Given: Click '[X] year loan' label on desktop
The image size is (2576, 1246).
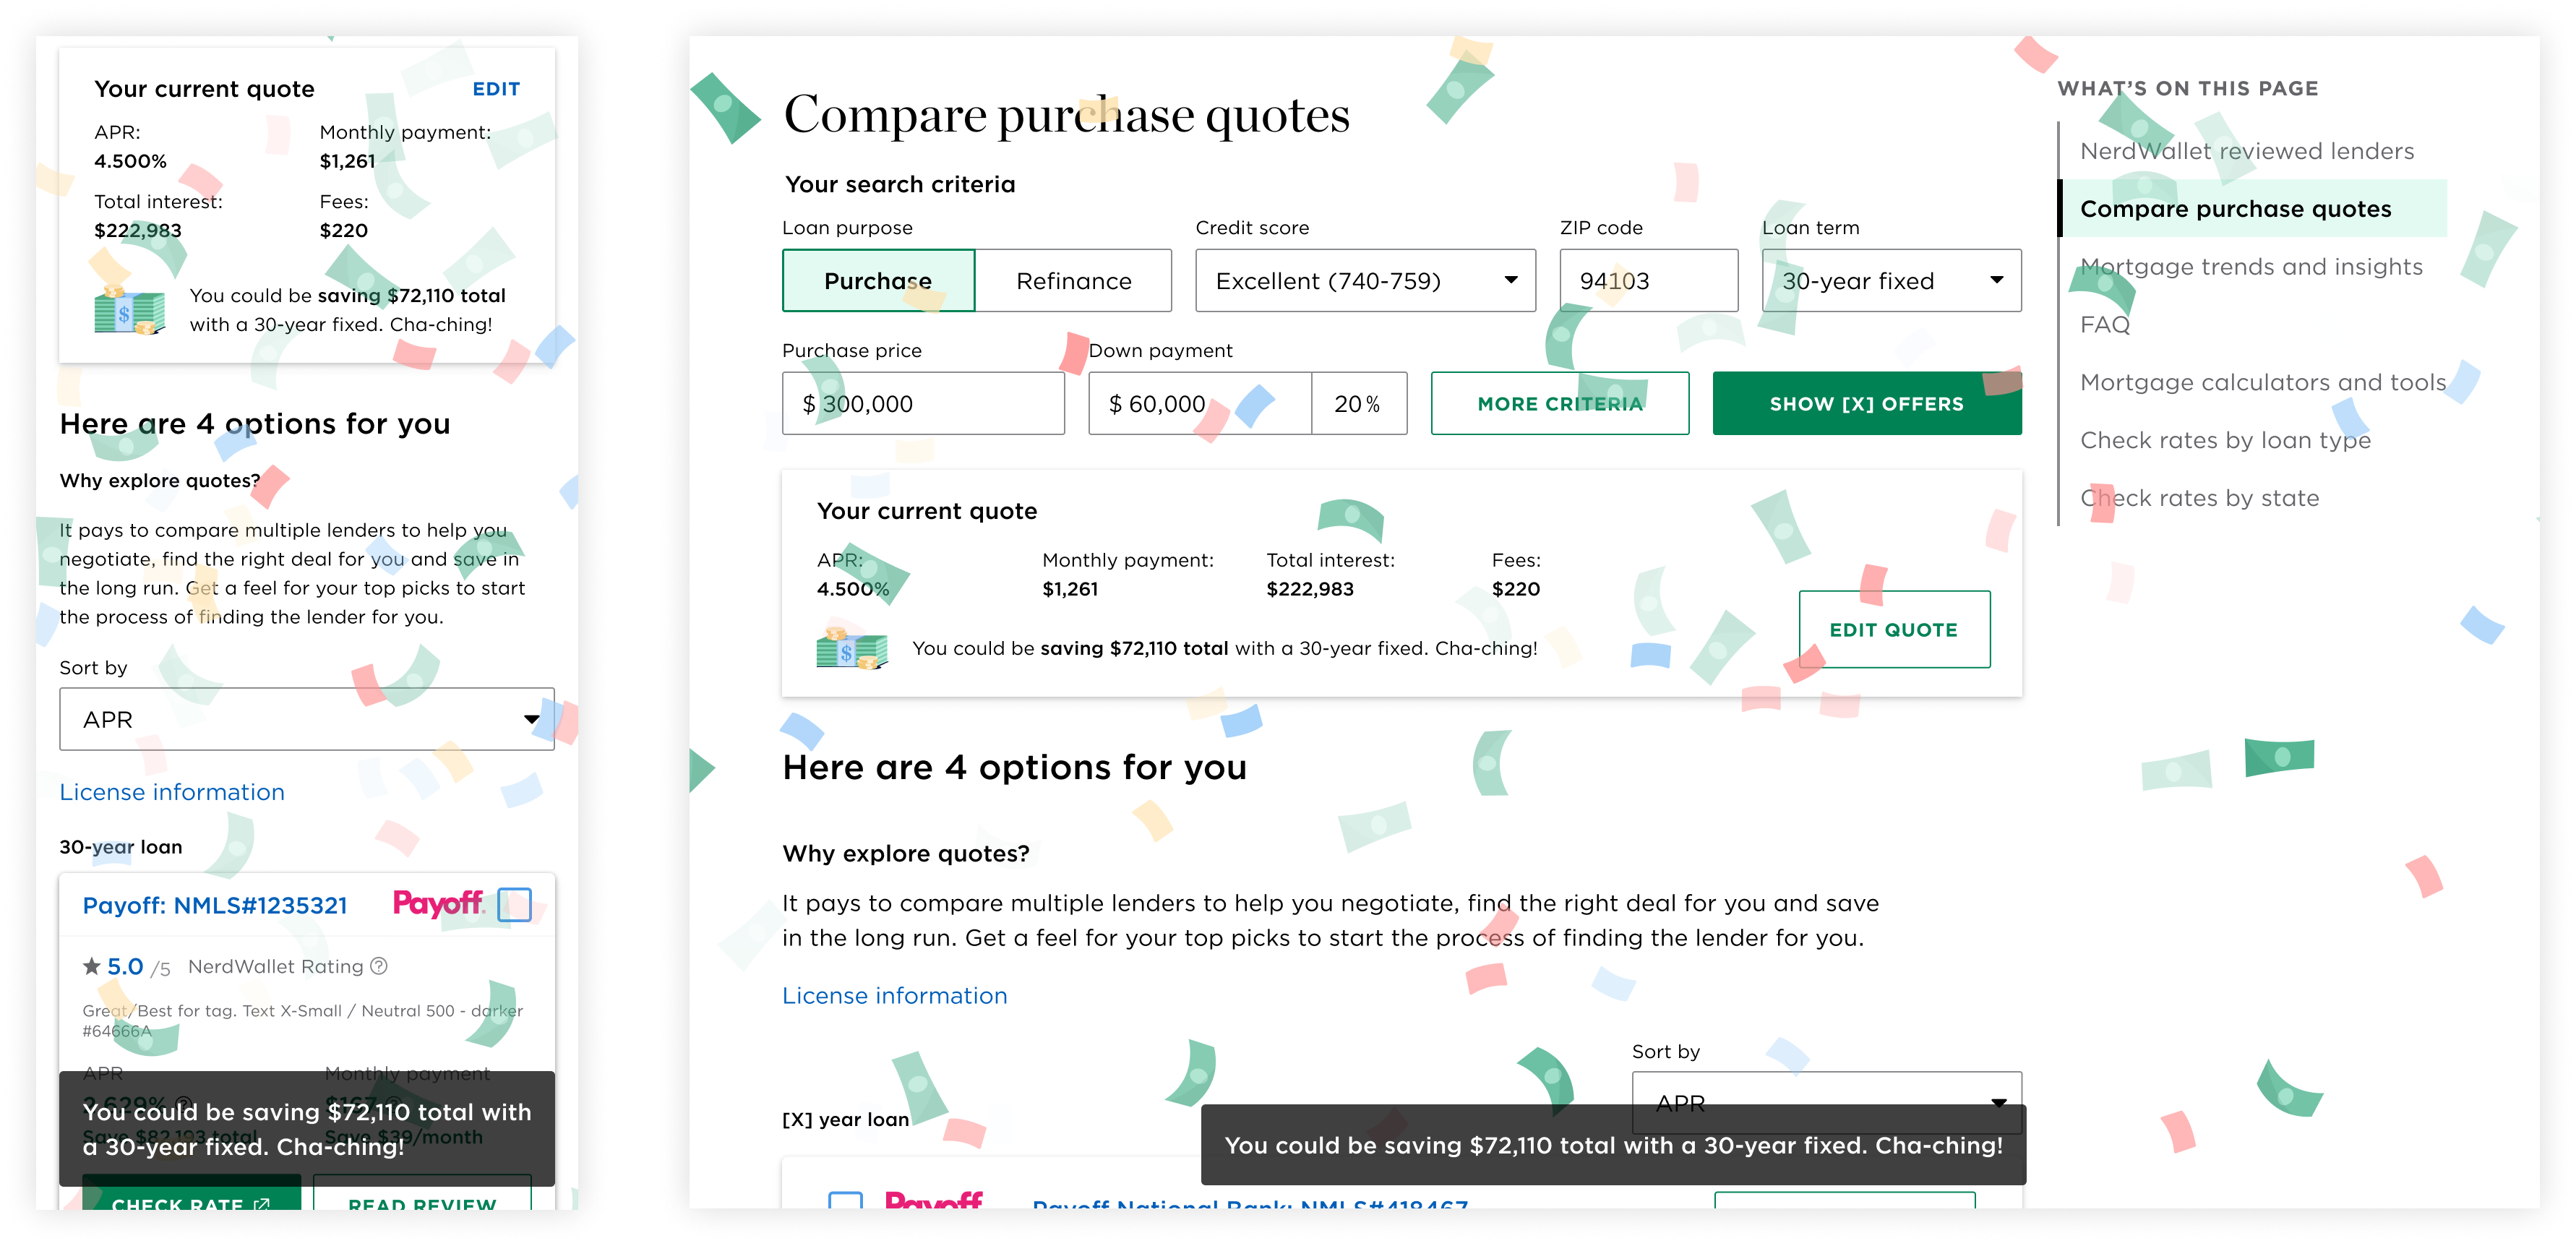Looking at the screenshot, I should [845, 1120].
